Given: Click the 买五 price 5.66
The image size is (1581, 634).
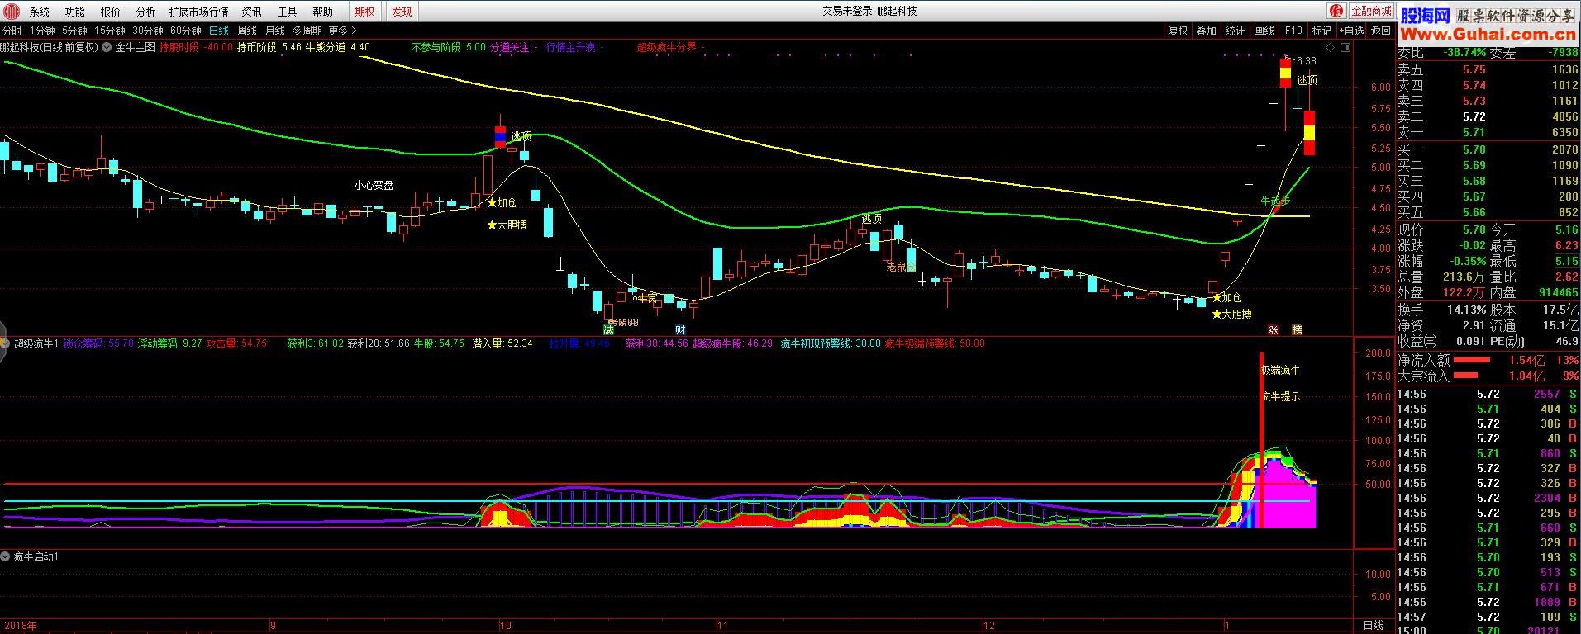Looking at the screenshot, I should click(1474, 212).
